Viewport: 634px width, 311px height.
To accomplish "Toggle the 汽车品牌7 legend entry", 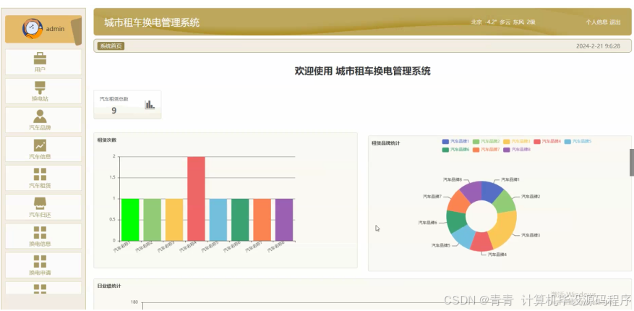I will coord(486,150).
